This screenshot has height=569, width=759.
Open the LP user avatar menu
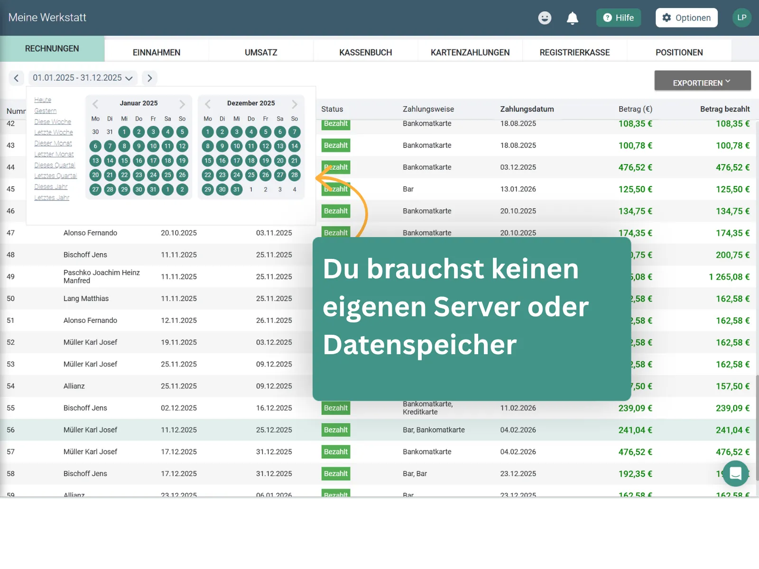(x=742, y=18)
